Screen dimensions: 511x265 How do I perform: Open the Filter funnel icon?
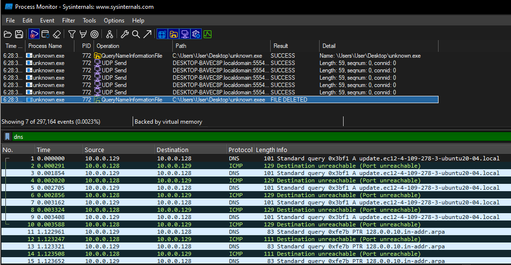point(72,34)
